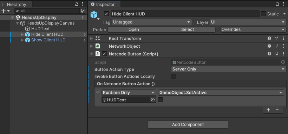
Task: Edit the Hide Client HUD name field
Action: tap(185, 14)
